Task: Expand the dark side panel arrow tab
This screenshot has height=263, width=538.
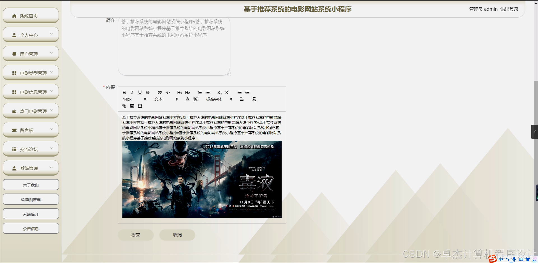Action: pyautogui.click(x=535, y=132)
